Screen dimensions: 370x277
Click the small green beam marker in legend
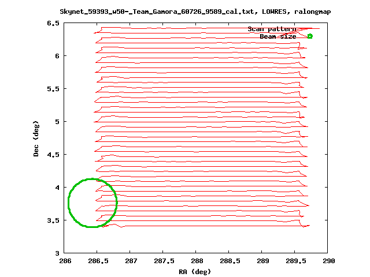[310, 36]
